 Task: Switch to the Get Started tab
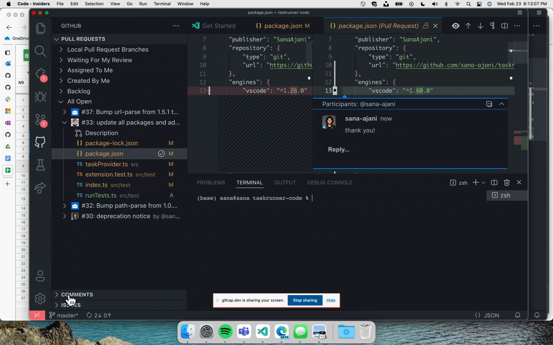pos(214,26)
